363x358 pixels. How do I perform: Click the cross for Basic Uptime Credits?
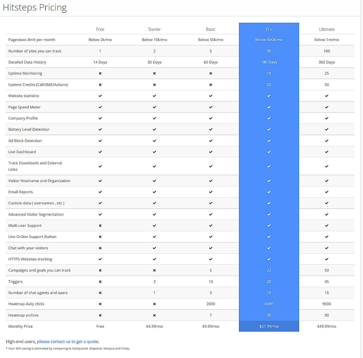(211, 84)
